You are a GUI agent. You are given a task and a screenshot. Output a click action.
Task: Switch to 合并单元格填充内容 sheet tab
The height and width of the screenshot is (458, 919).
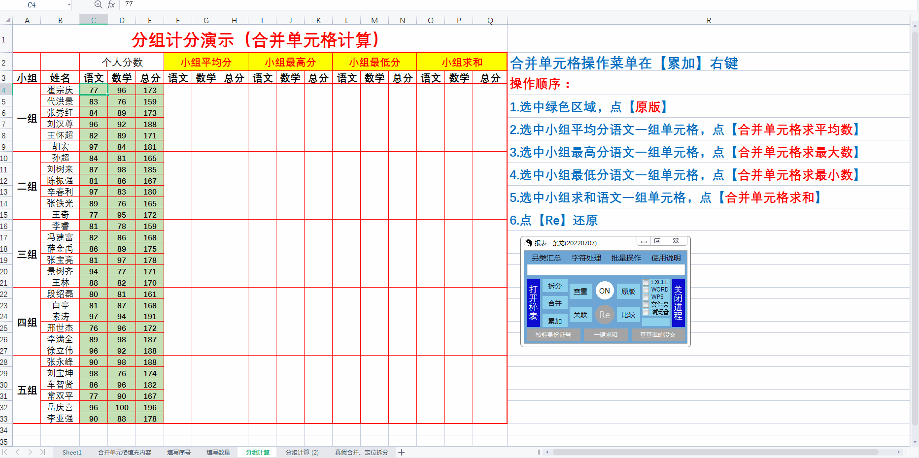coord(125,452)
